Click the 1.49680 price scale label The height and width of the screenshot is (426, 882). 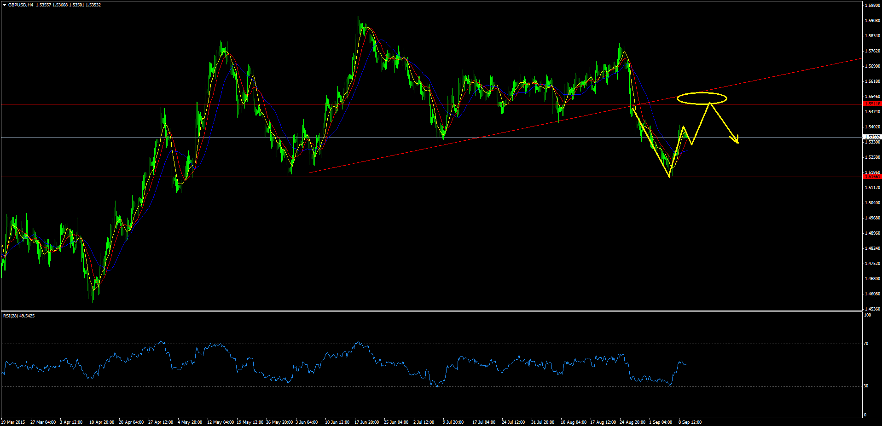pos(873,218)
